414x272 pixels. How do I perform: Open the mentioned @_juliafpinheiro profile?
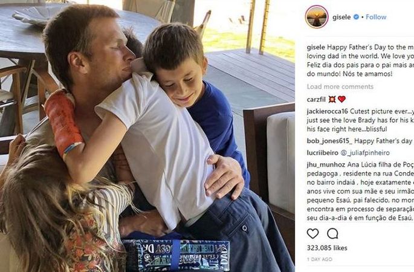point(365,153)
